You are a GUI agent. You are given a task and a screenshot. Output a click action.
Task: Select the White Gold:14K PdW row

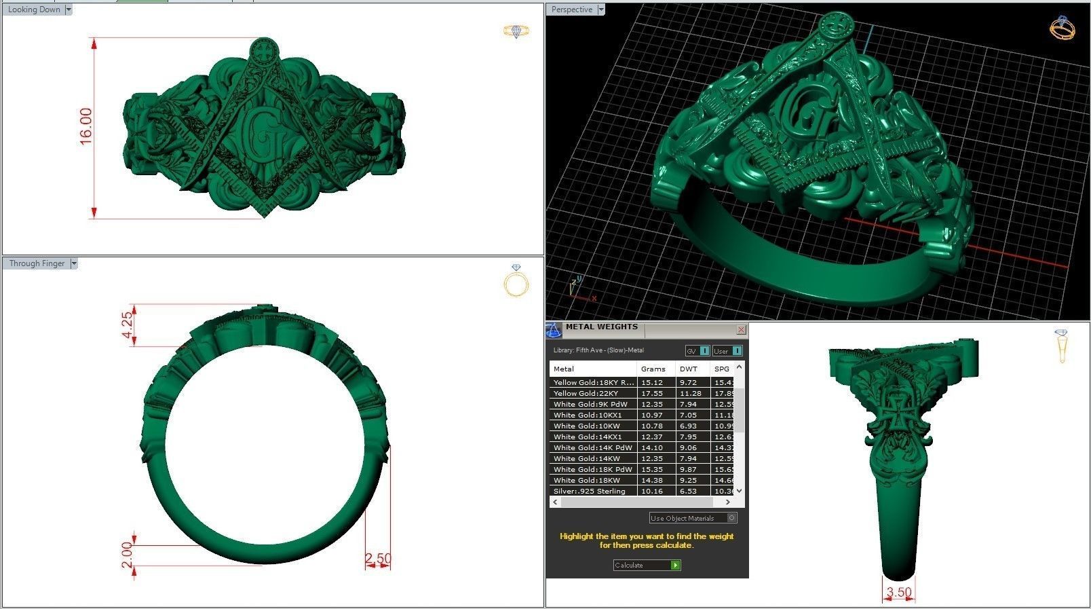coord(642,447)
